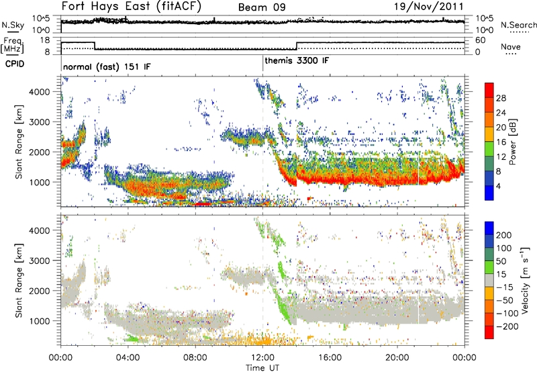Click the 'Freq. [MHz]' axis label

click(13, 46)
